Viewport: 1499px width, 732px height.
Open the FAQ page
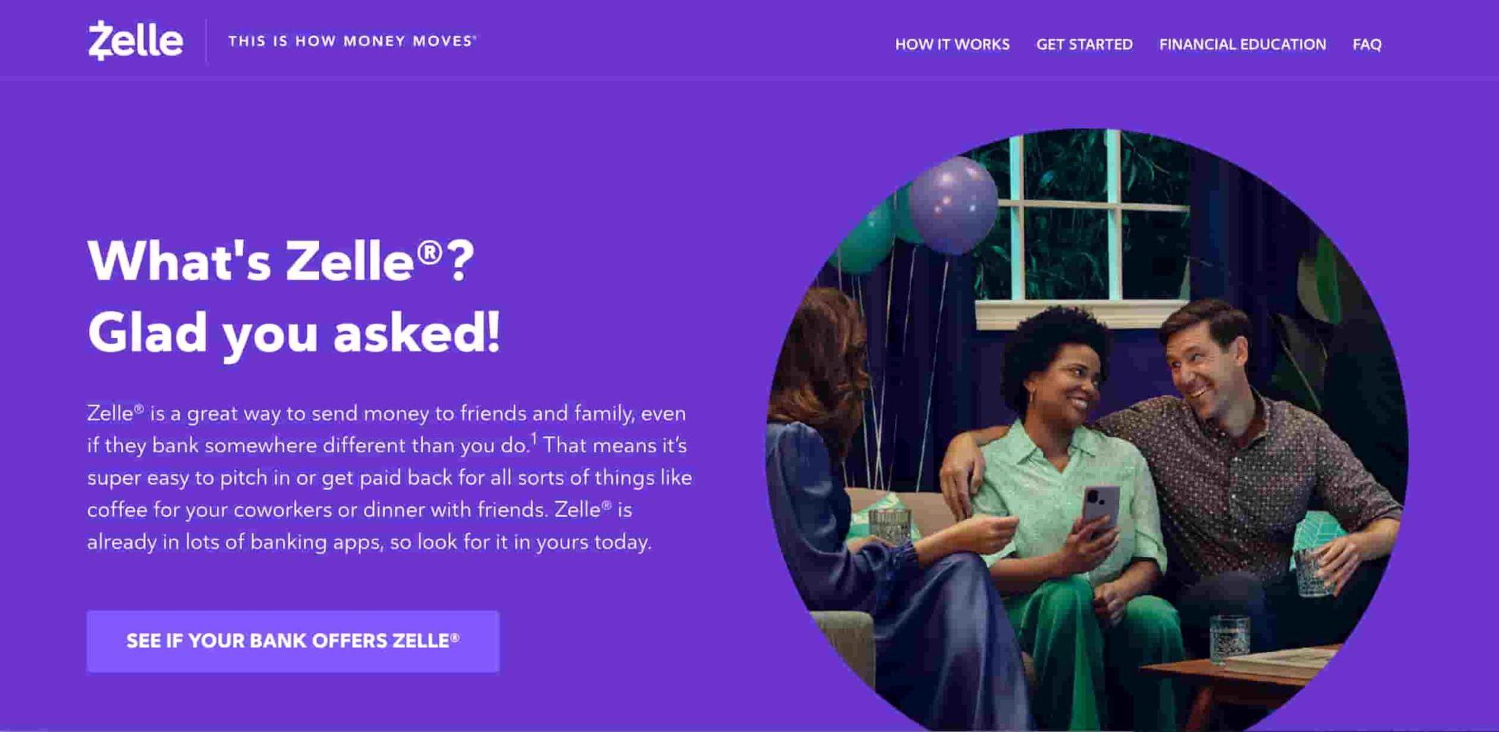(1367, 44)
